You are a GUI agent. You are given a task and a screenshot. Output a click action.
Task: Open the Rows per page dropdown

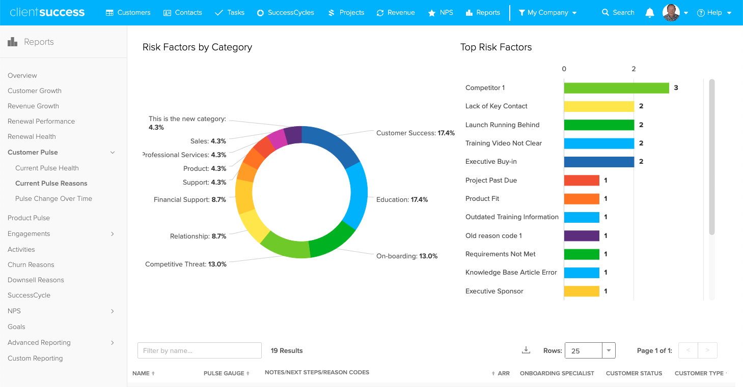pos(609,350)
